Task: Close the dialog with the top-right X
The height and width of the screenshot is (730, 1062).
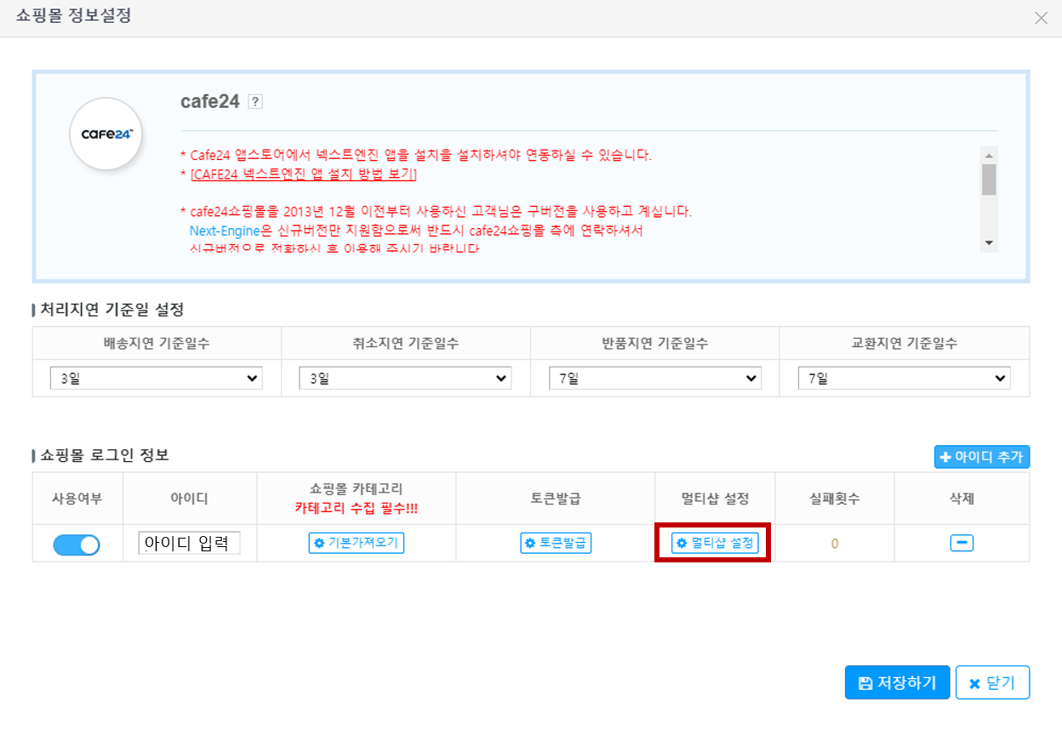Action: tap(1041, 18)
